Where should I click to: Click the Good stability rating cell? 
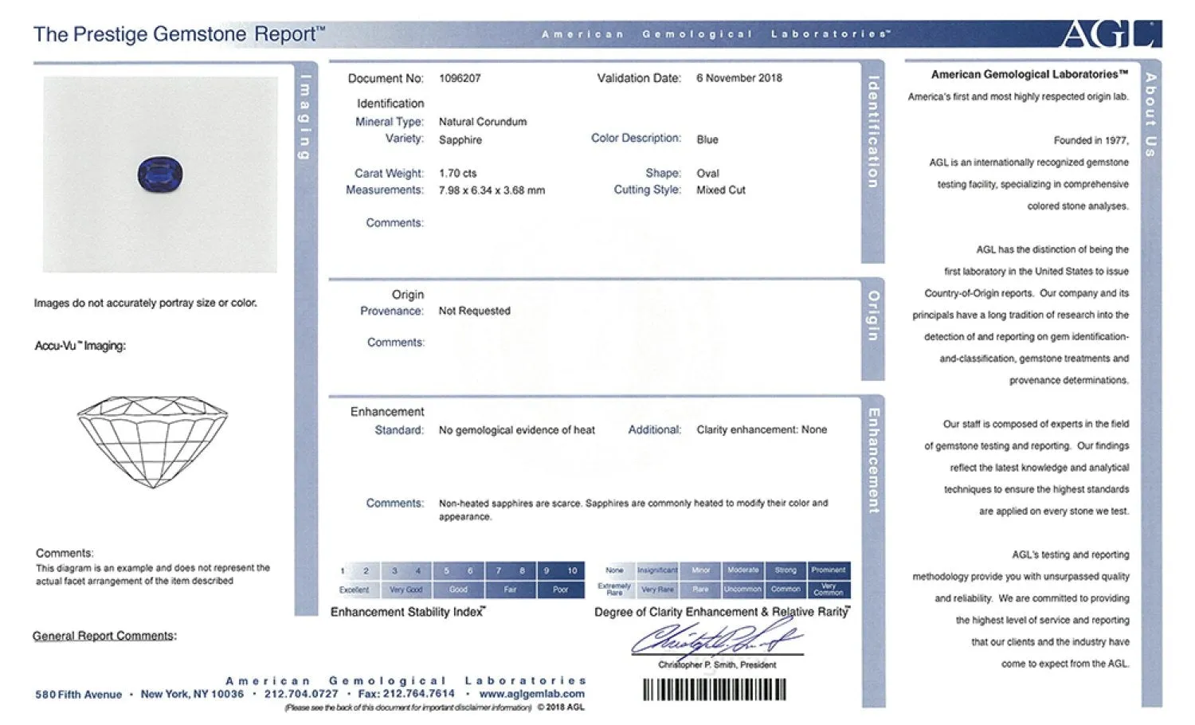[458, 590]
